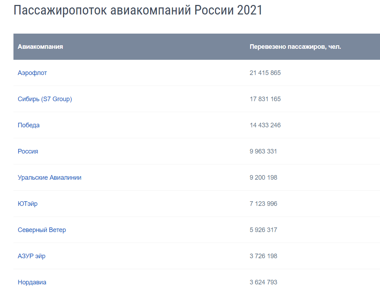Follow the Нордавиа airline link
The height and width of the screenshot is (295, 380).
coord(32,282)
